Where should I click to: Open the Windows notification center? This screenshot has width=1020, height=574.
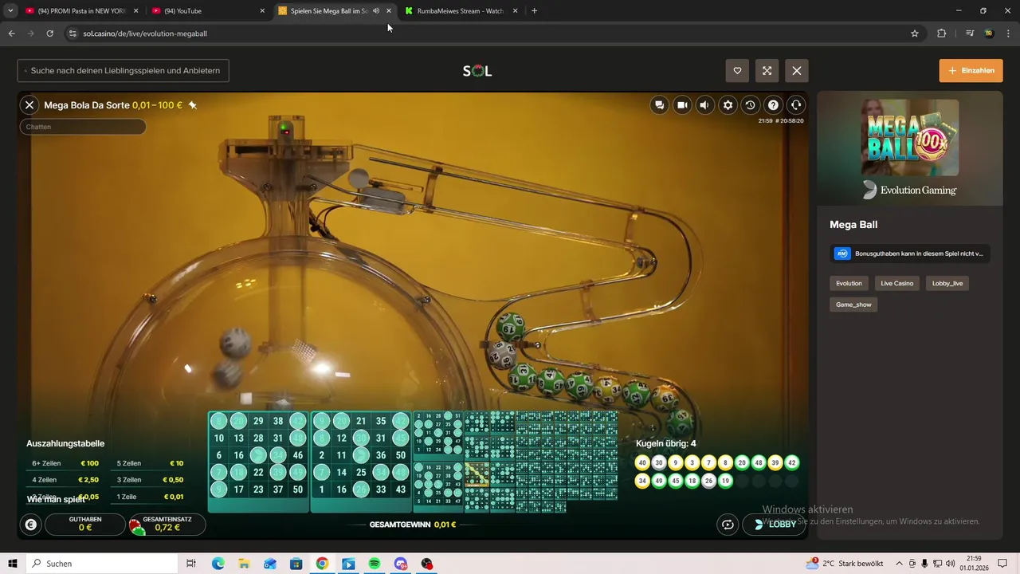[1002, 564]
